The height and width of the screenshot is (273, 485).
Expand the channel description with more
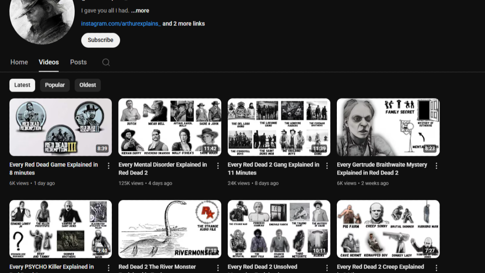coord(140,11)
